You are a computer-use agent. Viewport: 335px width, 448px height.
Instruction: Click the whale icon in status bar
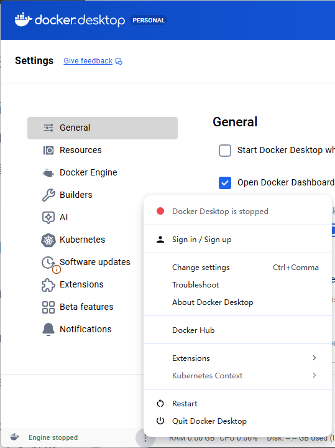click(14, 437)
